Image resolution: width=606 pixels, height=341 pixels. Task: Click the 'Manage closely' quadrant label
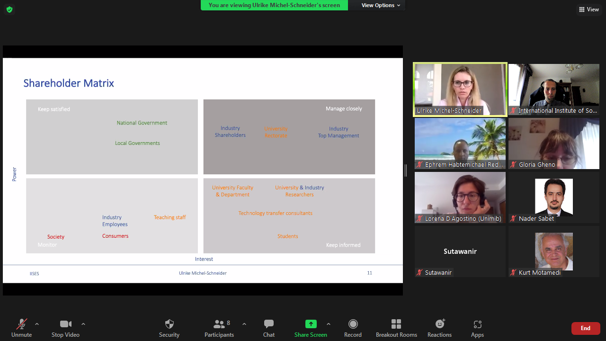coord(344,109)
